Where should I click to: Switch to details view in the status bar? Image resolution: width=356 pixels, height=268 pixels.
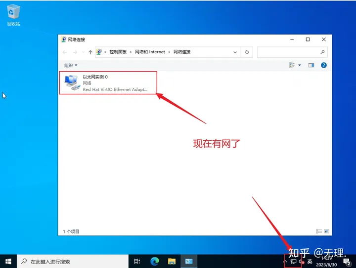[x=319, y=231]
